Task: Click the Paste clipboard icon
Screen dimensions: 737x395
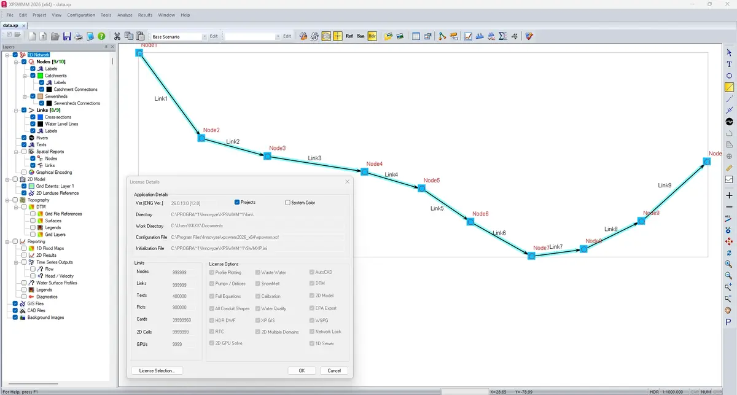Action: pos(140,36)
